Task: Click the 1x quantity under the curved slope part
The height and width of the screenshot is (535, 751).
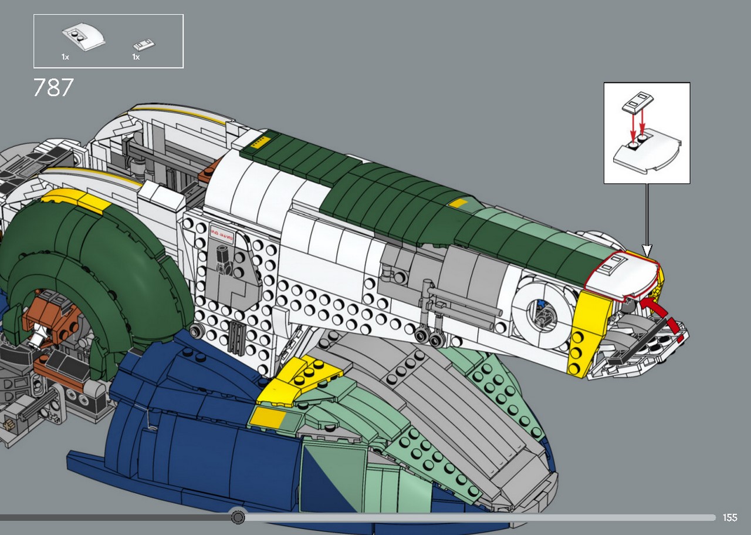Action: click(x=65, y=57)
